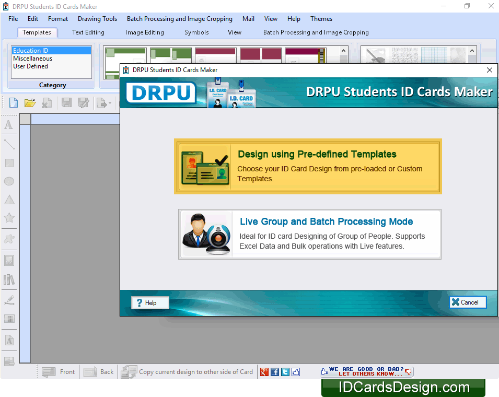Screen dimensions: 499x397
Task: Click the close-document icon in the toolbar
Action: point(47,103)
